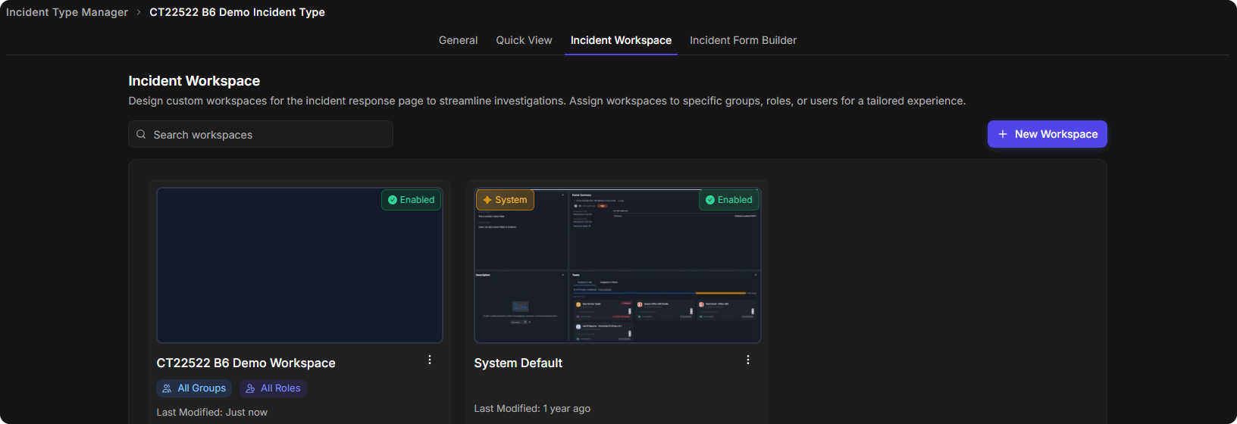Click the CT22522 B6 Demo Workspace title
This screenshot has height=424, width=1237.
[x=246, y=363]
